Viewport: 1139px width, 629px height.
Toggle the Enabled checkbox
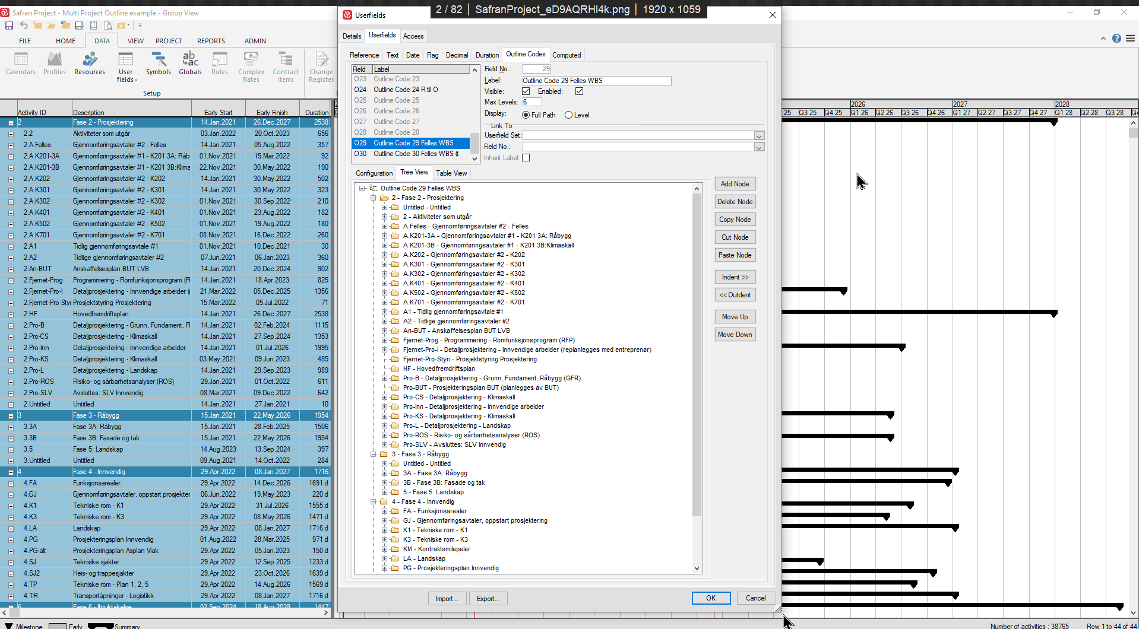579,91
